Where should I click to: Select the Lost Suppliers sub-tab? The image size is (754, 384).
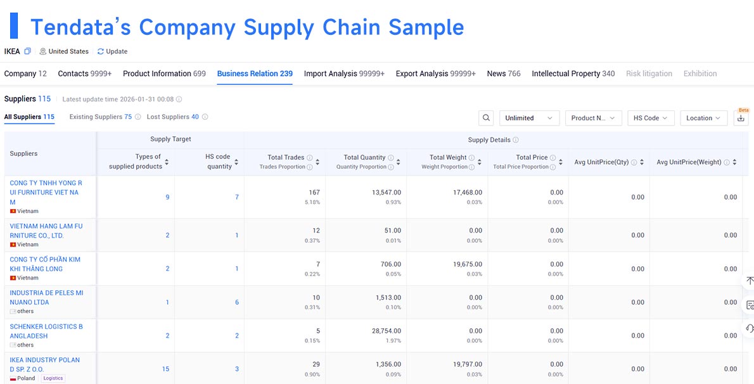click(x=172, y=117)
